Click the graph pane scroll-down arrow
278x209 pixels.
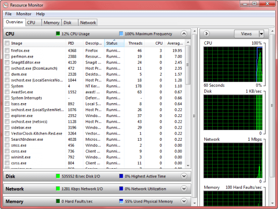(x=272, y=203)
